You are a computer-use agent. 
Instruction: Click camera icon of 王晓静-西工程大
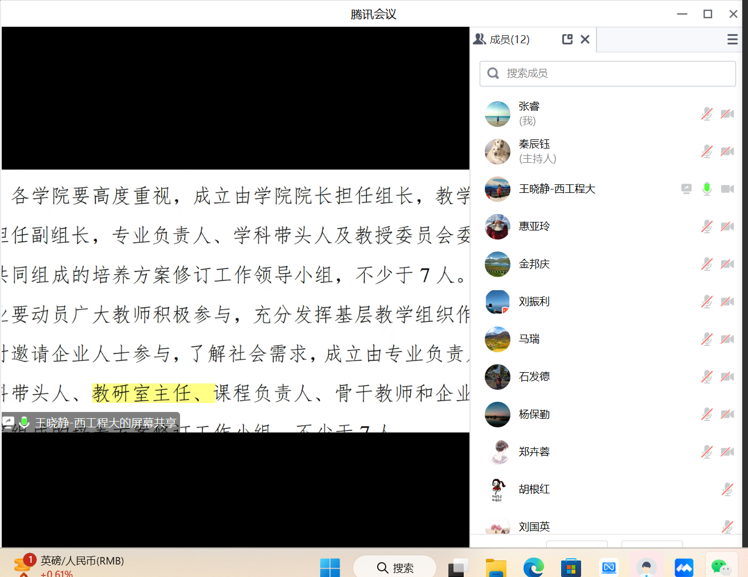(727, 189)
